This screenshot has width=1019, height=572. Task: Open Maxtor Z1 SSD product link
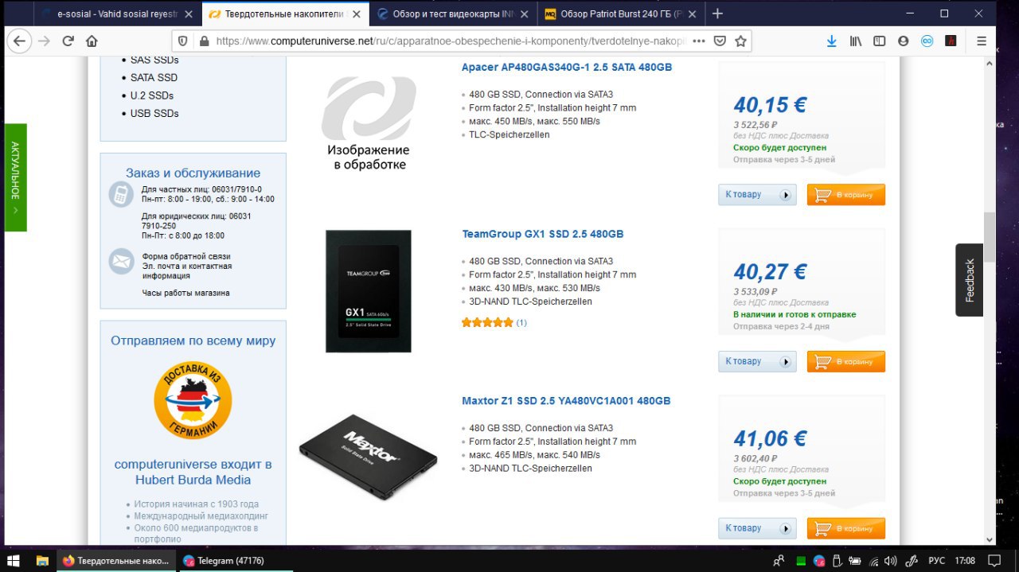[x=566, y=401]
